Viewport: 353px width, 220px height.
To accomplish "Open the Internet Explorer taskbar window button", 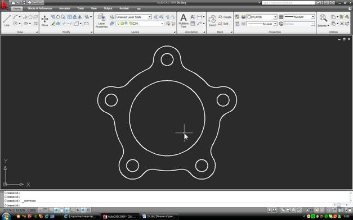I will pyautogui.click(x=81, y=217).
